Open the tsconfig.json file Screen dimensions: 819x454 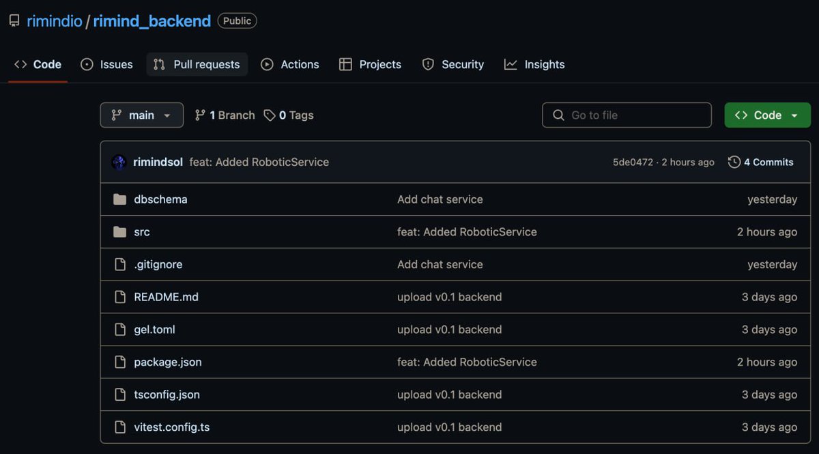click(x=167, y=395)
